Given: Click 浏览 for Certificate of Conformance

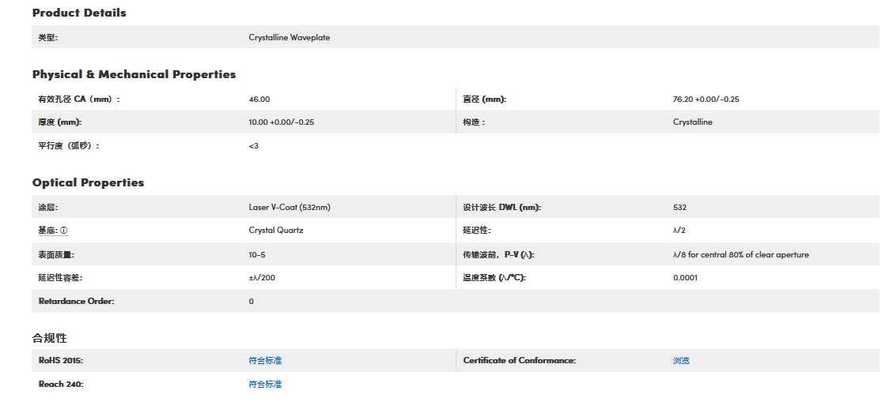Looking at the screenshot, I should click(681, 361).
